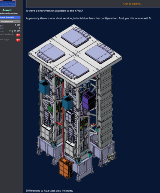Click the green '99' reaction value
The image size is (160, 193).
pos(10,31)
